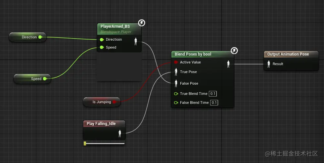Click the Play Falling_Idle playback progress bar
The height and width of the screenshot is (163, 324).
click(x=104, y=143)
